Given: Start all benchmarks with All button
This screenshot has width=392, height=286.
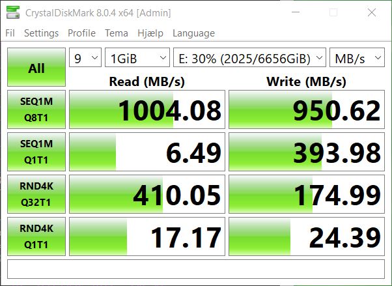Looking at the screenshot, I should 36,67.
